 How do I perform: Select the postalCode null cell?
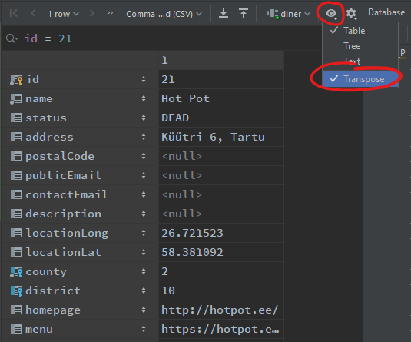pos(221,156)
